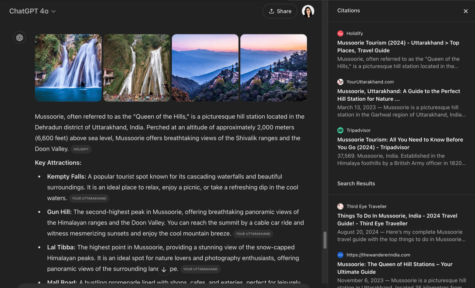Open the Kempty Falls YOUR UTTARAKHAND citation

(89, 198)
